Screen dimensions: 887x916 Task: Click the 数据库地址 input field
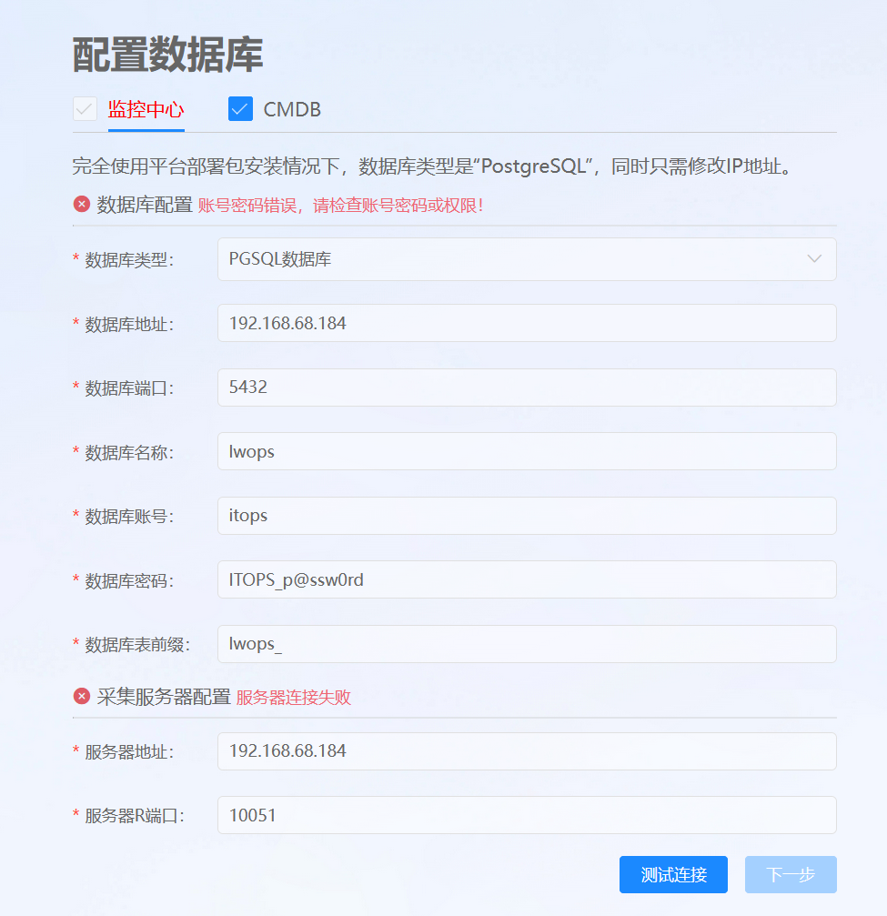point(527,323)
